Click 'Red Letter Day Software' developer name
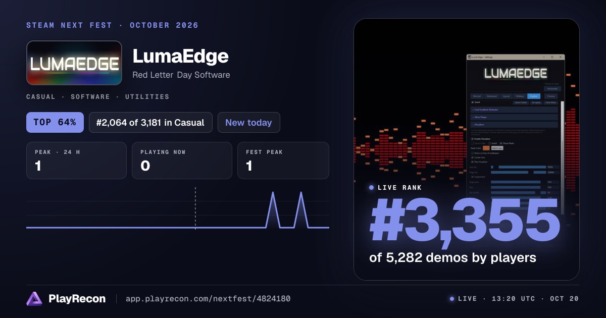 point(181,75)
